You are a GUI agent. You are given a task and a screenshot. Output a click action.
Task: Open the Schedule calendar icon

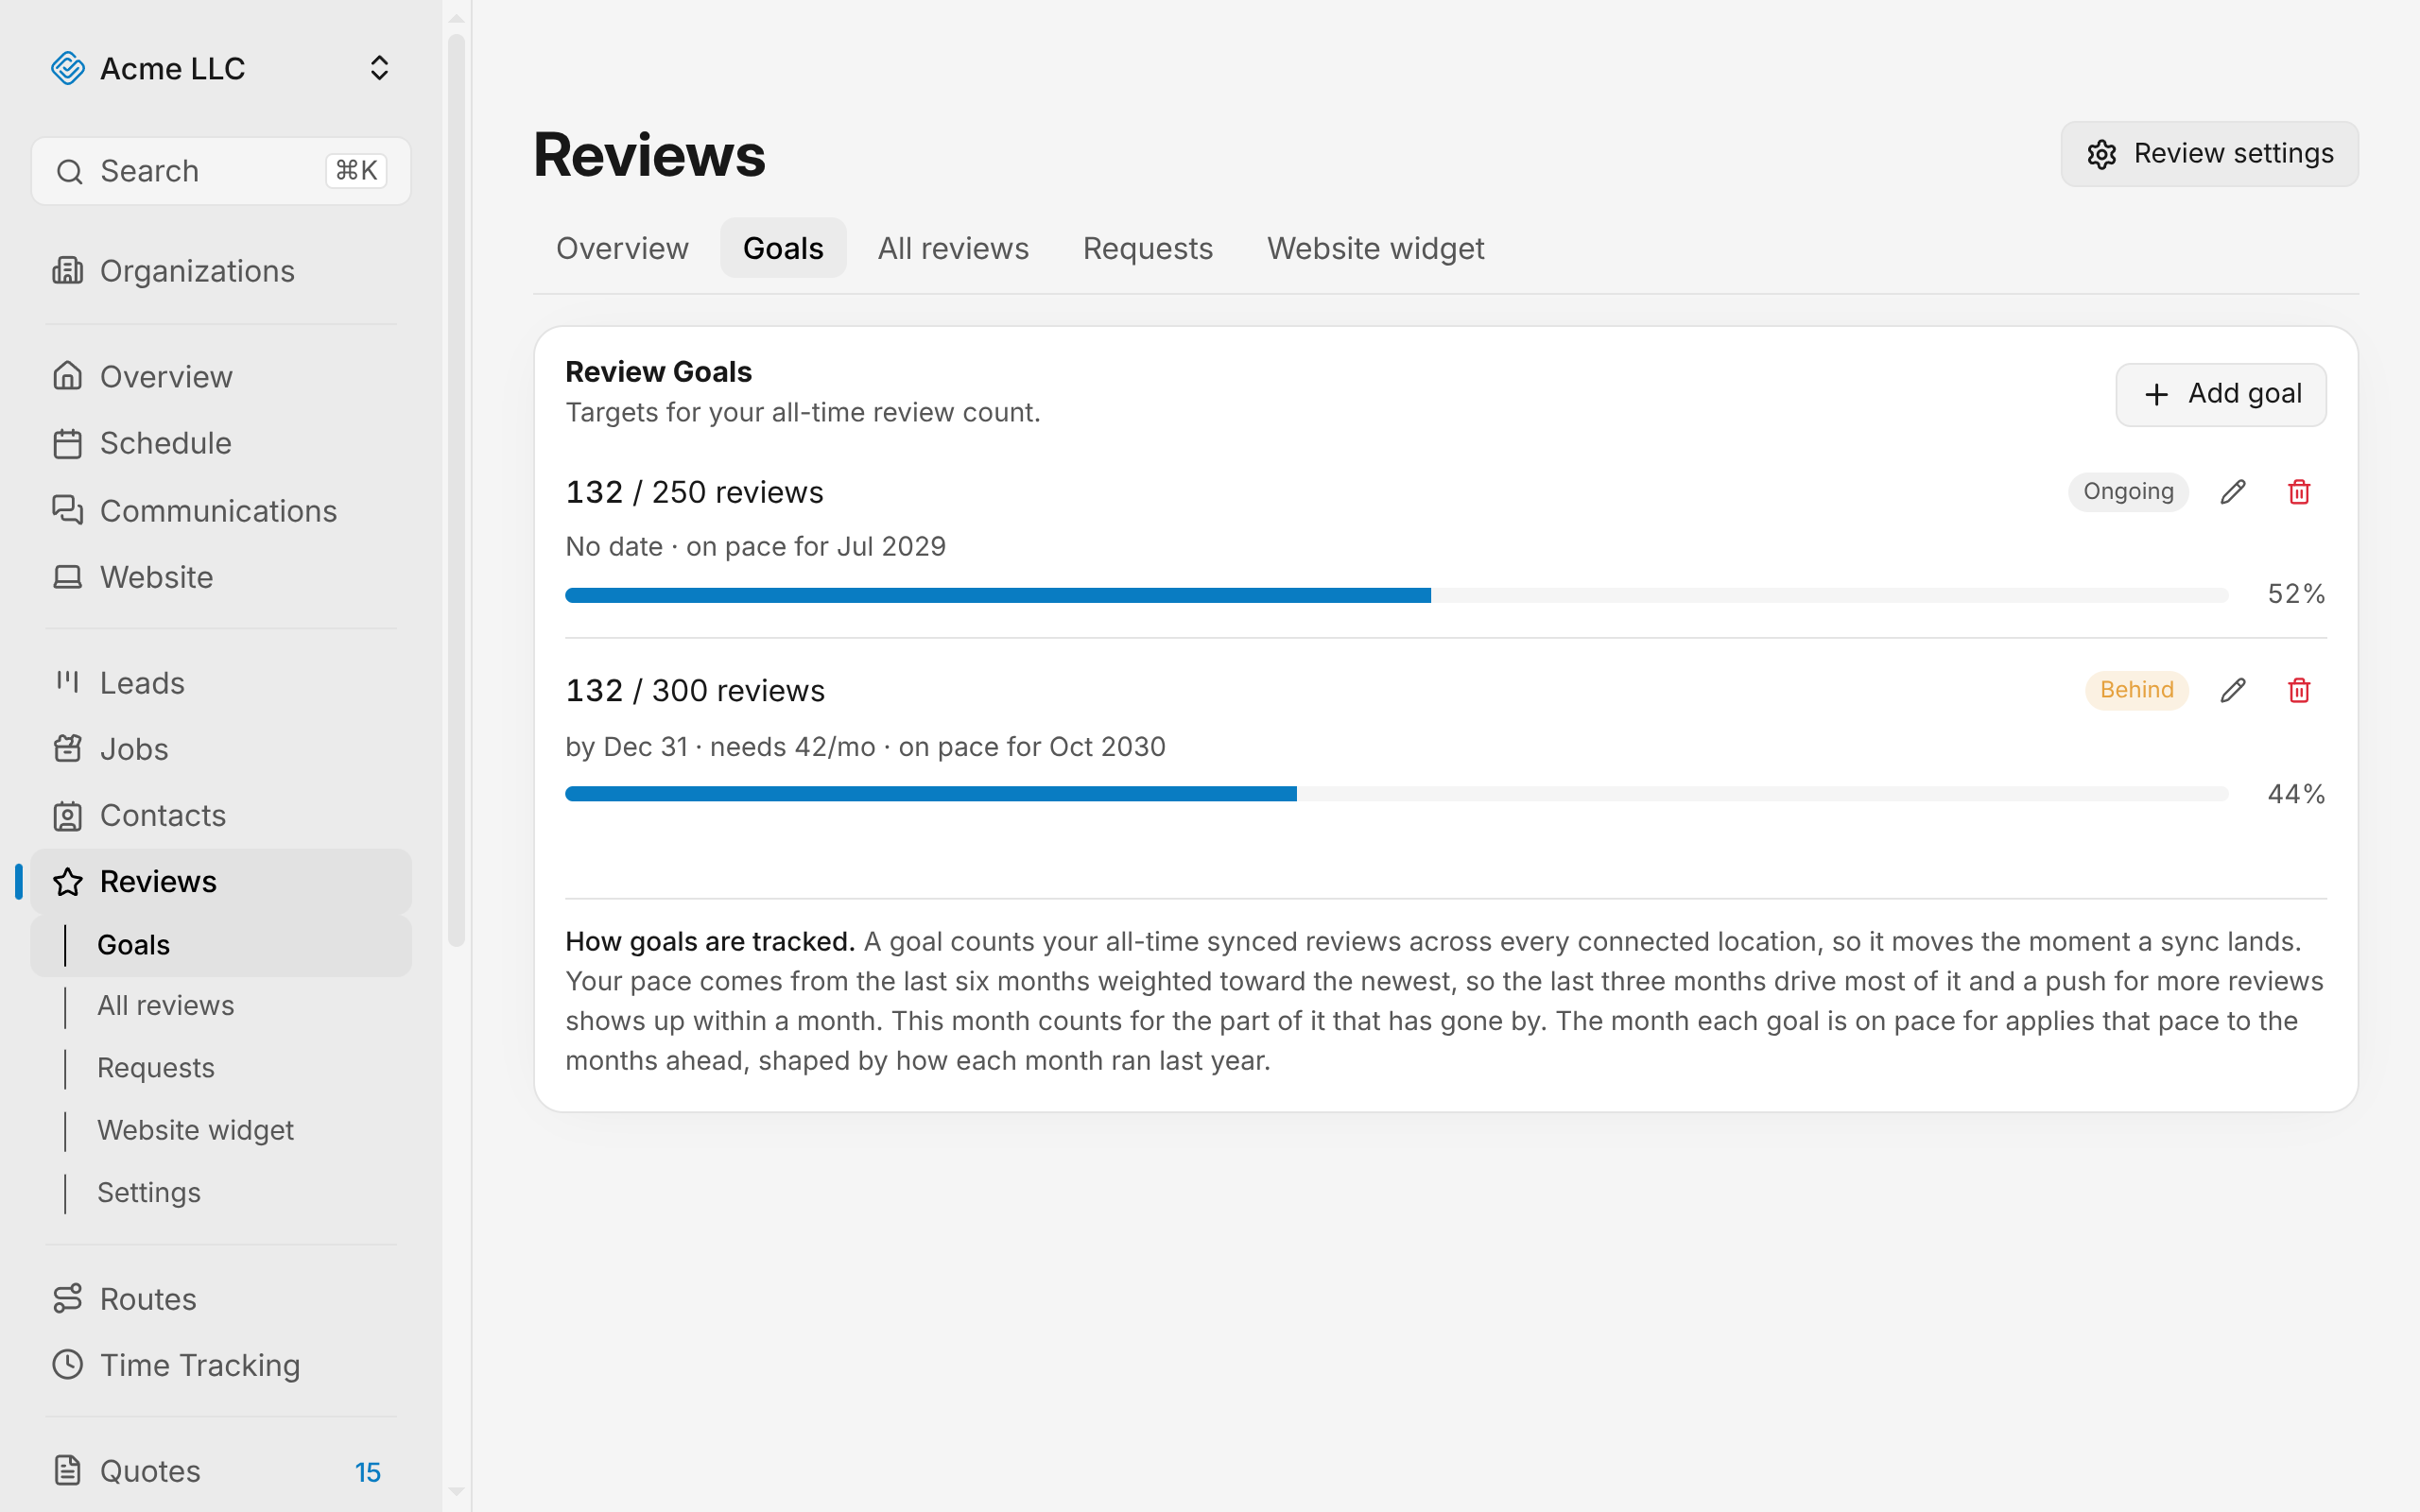tap(67, 443)
